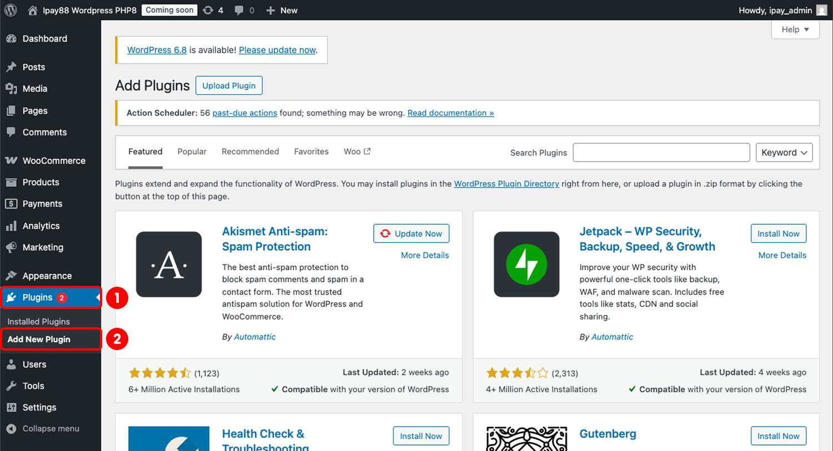The width and height of the screenshot is (833, 451).
Task: Click the Search Plugins input field
Action: coord(661,153)
